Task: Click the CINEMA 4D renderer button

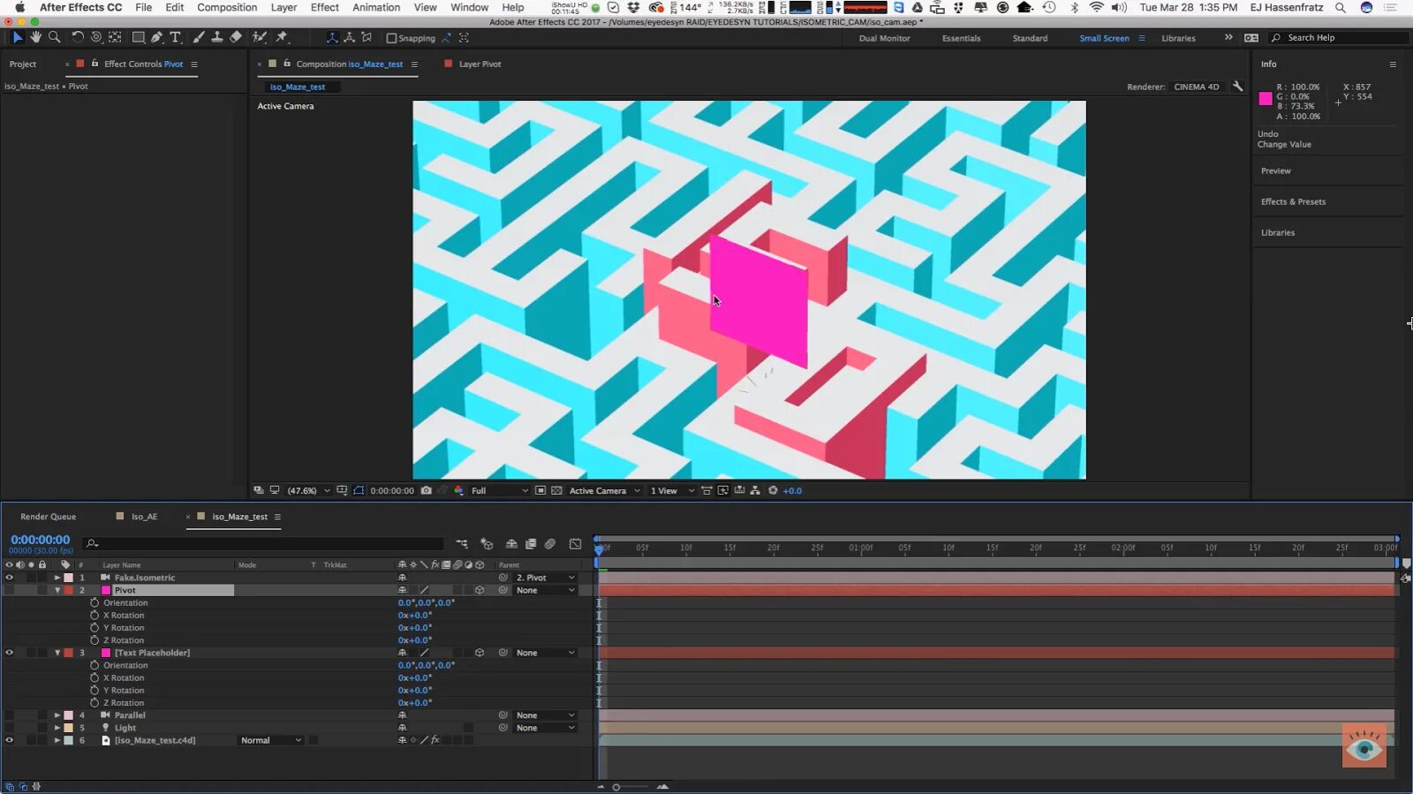Action: 1197,87
